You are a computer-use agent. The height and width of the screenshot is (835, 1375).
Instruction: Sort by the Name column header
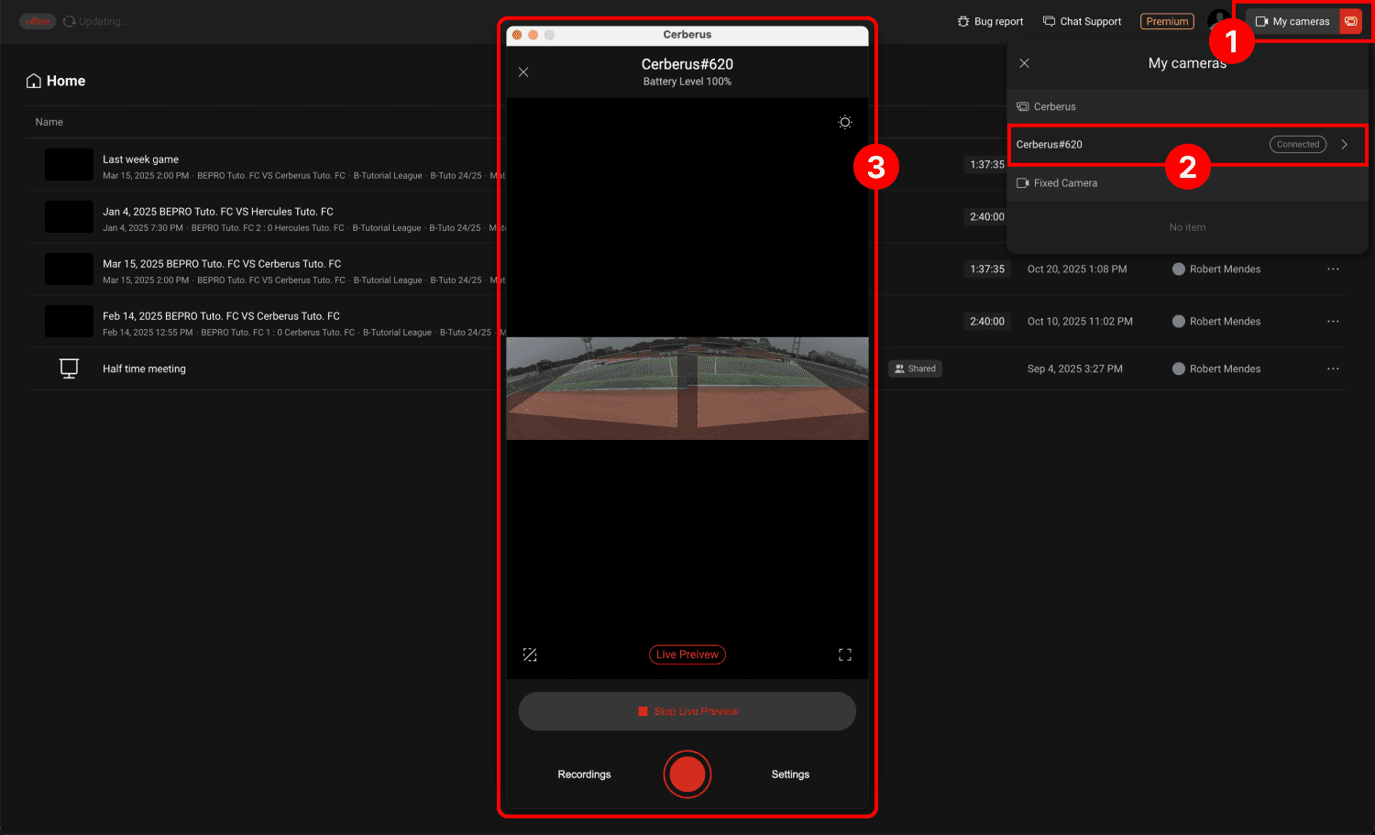pyautogui.click(x=49, y=122)
